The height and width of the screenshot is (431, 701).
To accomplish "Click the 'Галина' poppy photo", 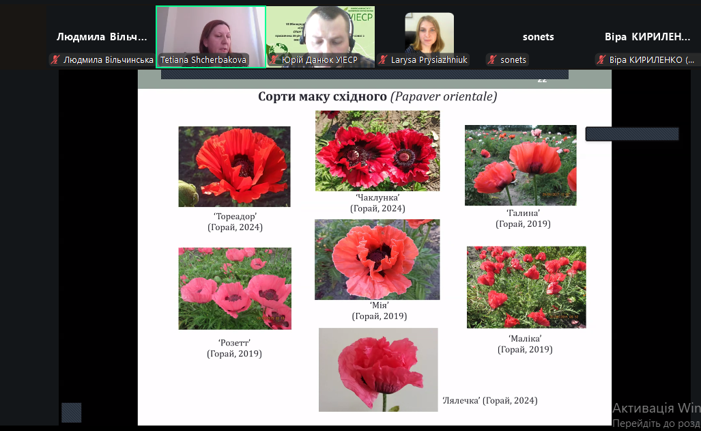I will pos(520,165).
